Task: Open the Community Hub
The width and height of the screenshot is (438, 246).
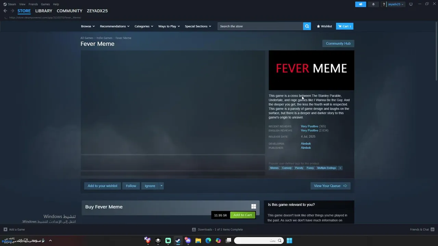Action: [338, 43]
